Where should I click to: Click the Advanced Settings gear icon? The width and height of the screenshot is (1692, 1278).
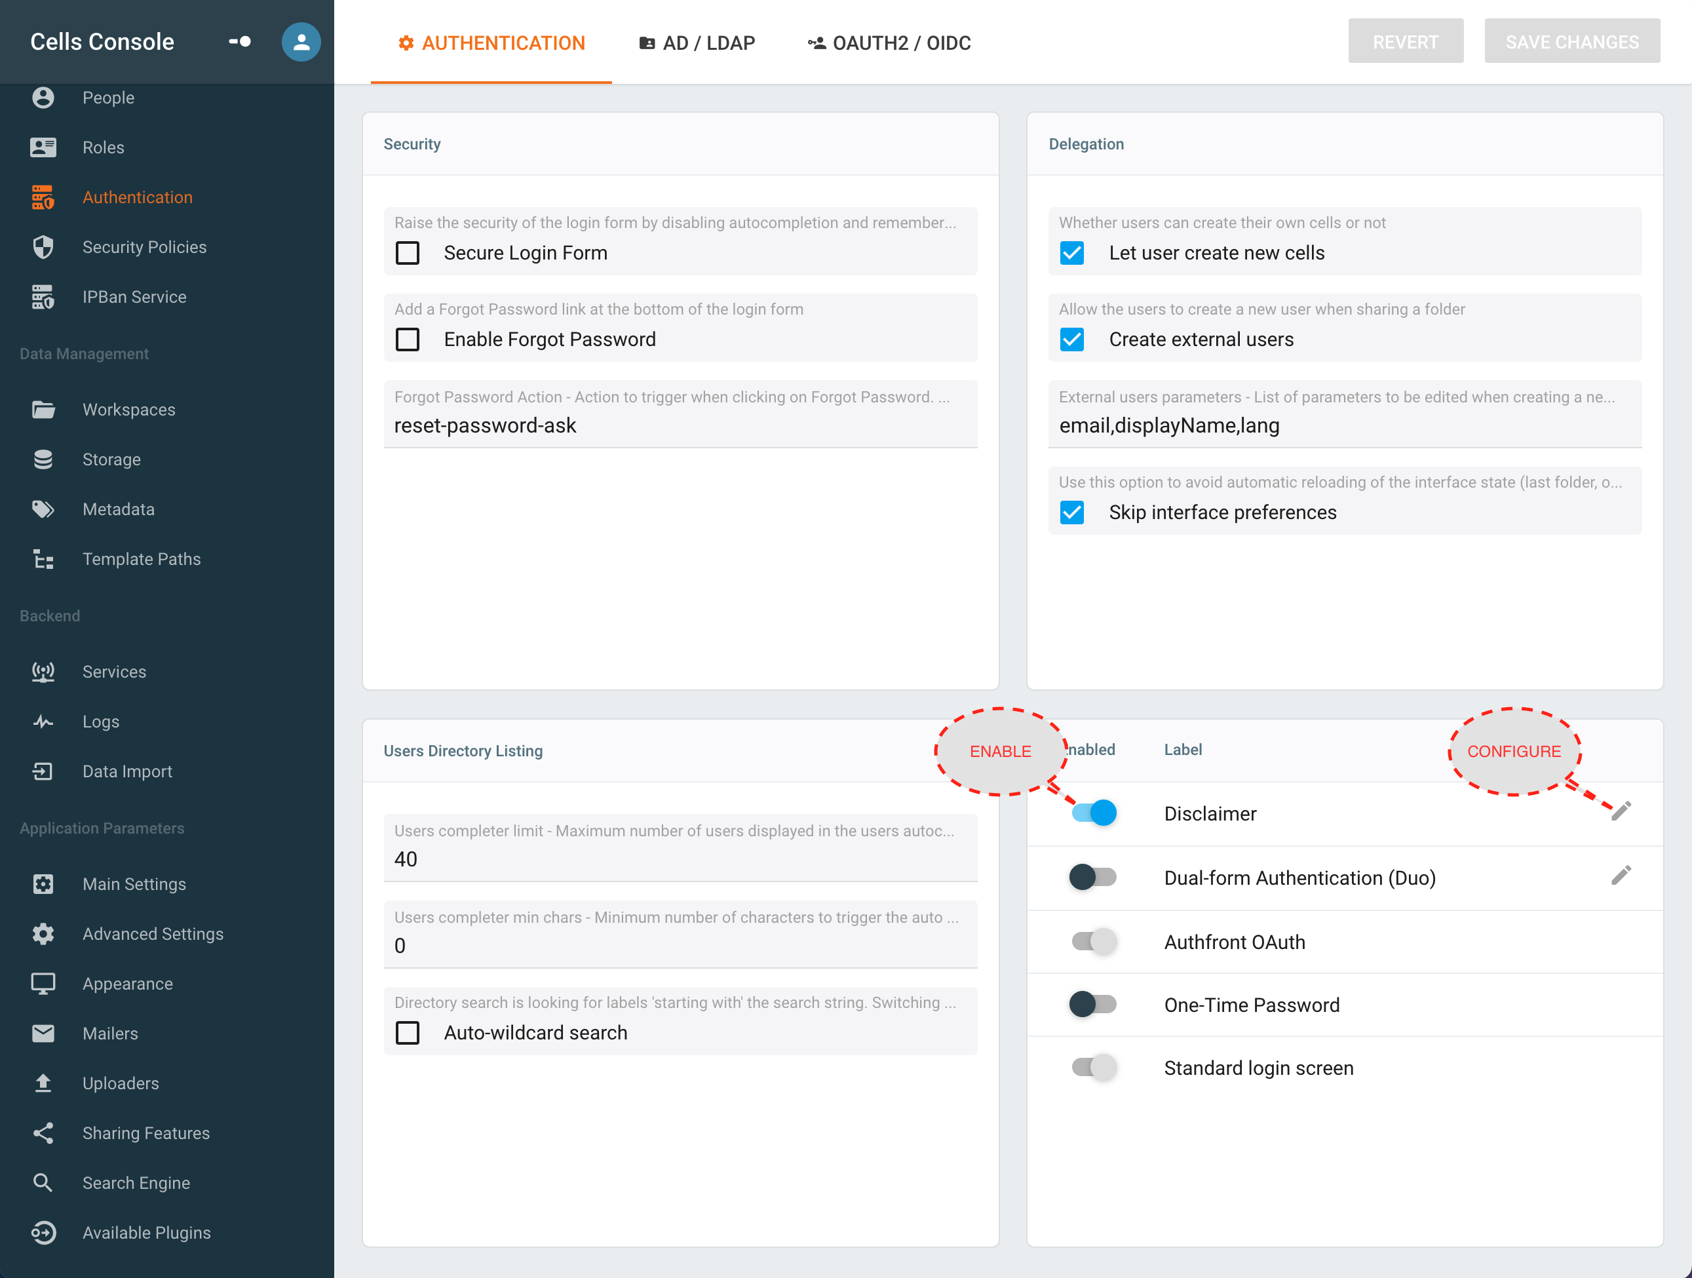[x=43, y=934]
